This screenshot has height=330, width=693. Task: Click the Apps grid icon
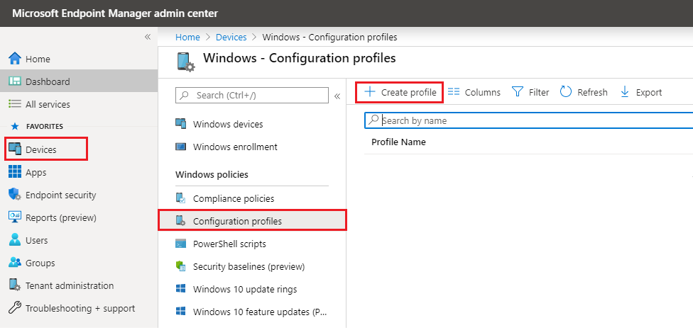15,172
